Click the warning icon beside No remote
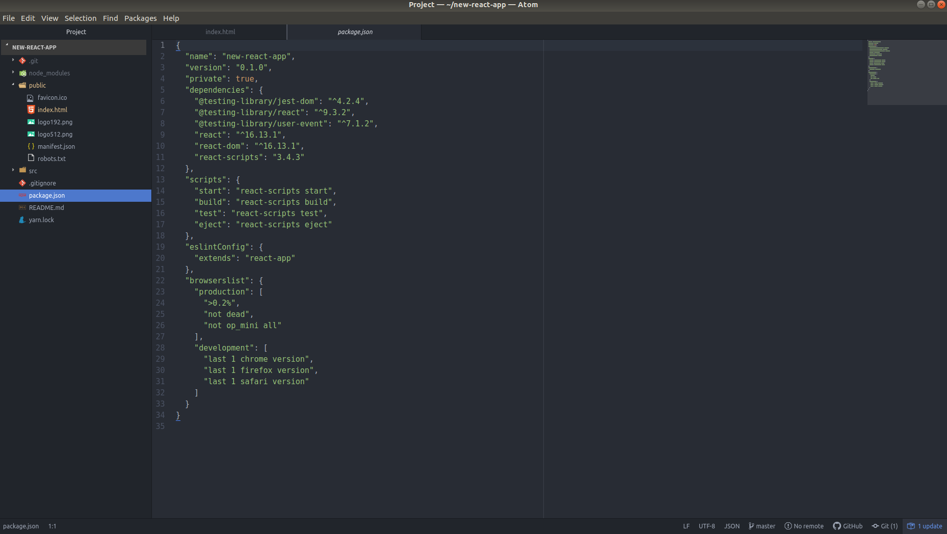This screenshot has width=947, height=534. coord(788,526)
